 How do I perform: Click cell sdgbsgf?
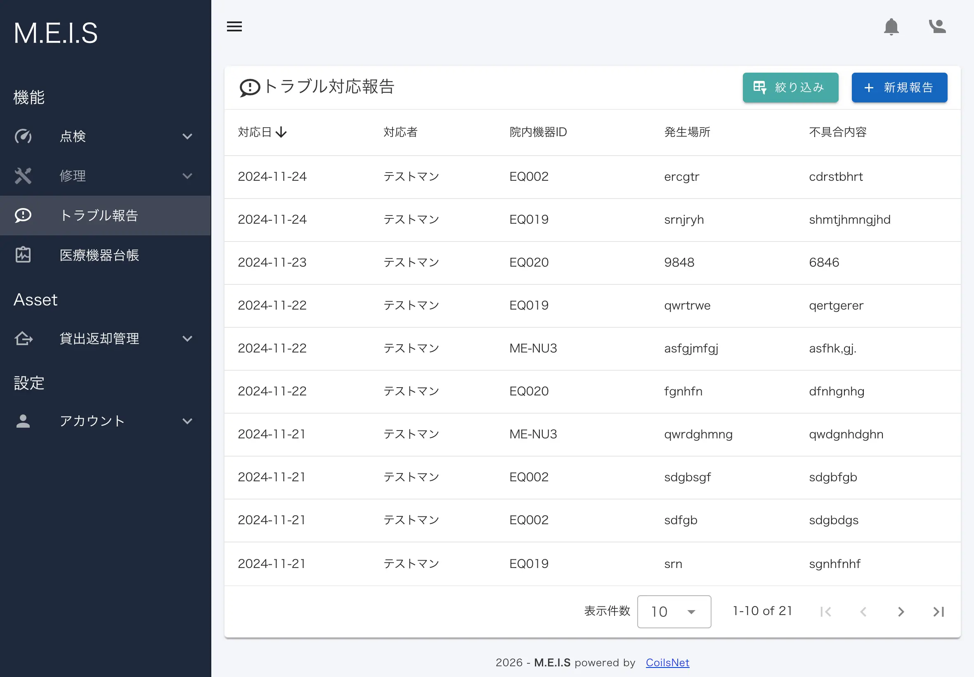point(687,477)
